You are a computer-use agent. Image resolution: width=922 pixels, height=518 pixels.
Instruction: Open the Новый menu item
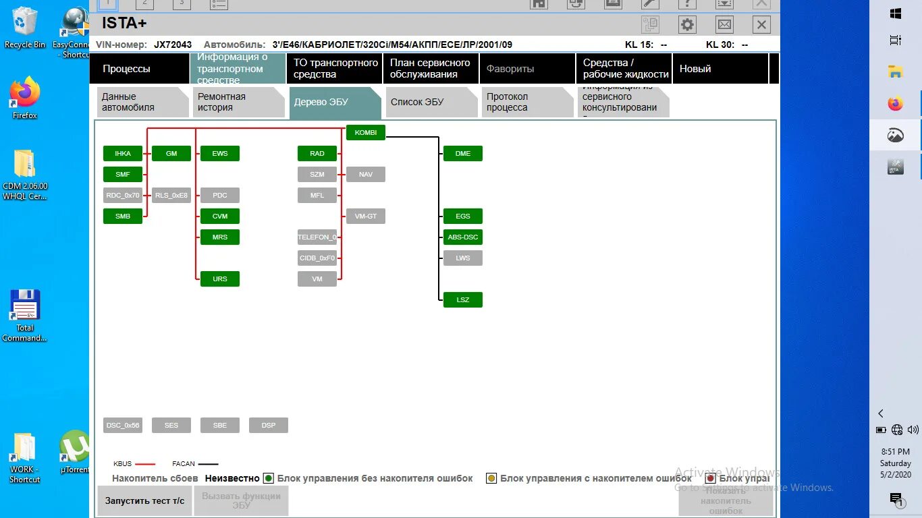point(721,68)
